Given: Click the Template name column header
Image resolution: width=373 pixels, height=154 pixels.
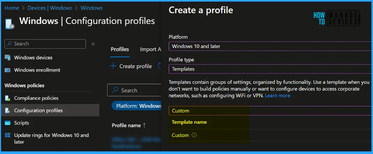Looking at the screenshot, I should [189, 122].
